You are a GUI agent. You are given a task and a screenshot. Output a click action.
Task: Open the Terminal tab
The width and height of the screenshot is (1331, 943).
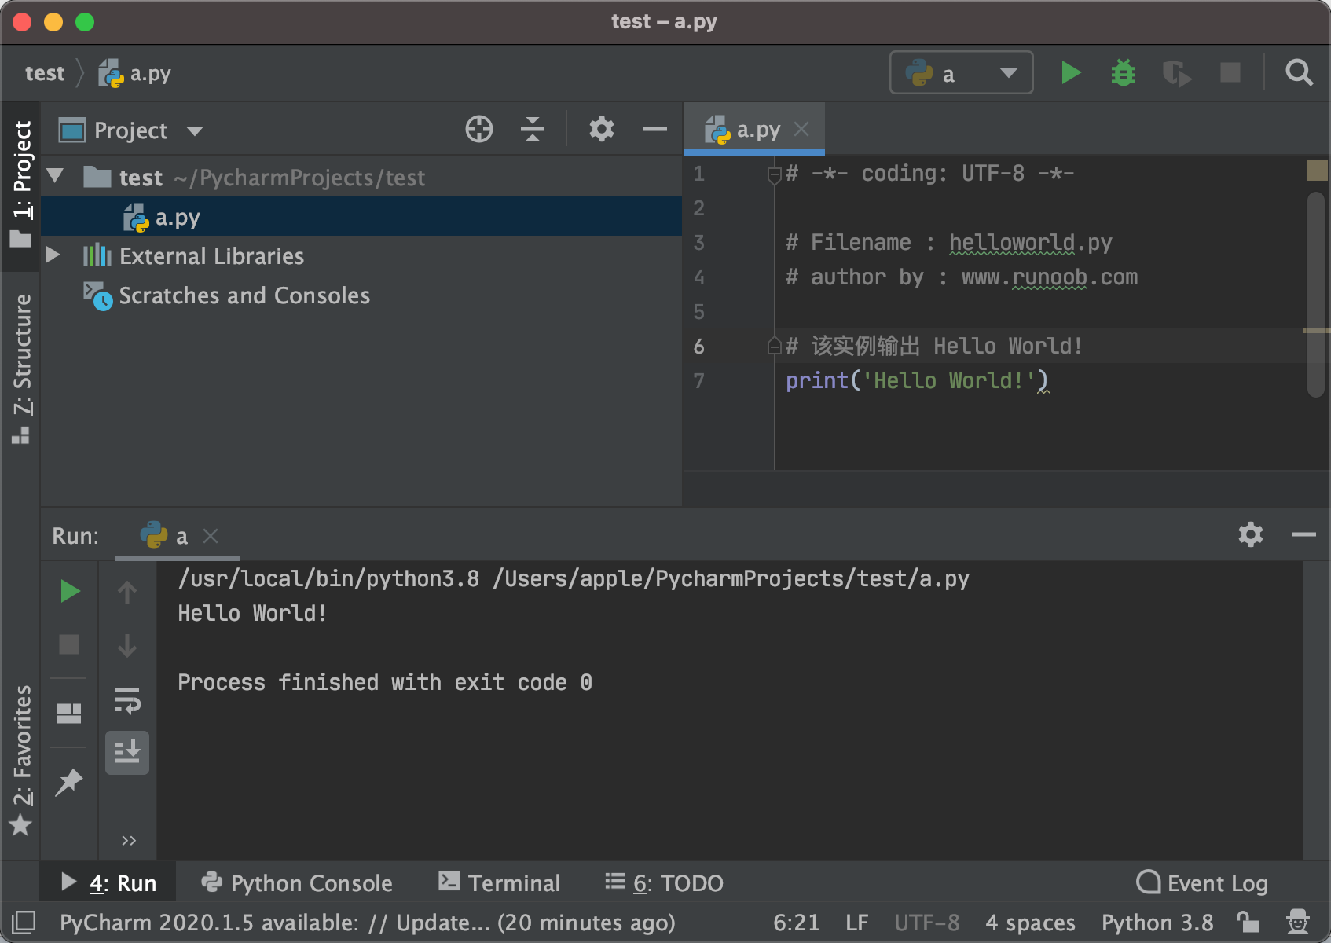tap(499, 882)
